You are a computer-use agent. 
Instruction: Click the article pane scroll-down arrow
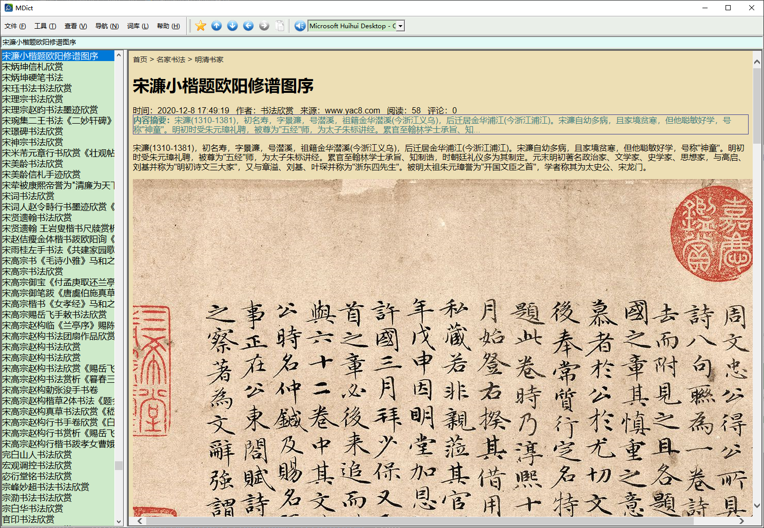[757, 505]
